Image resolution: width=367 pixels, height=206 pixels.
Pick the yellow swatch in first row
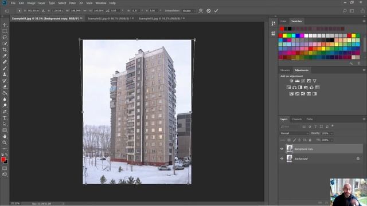(284, 35)
